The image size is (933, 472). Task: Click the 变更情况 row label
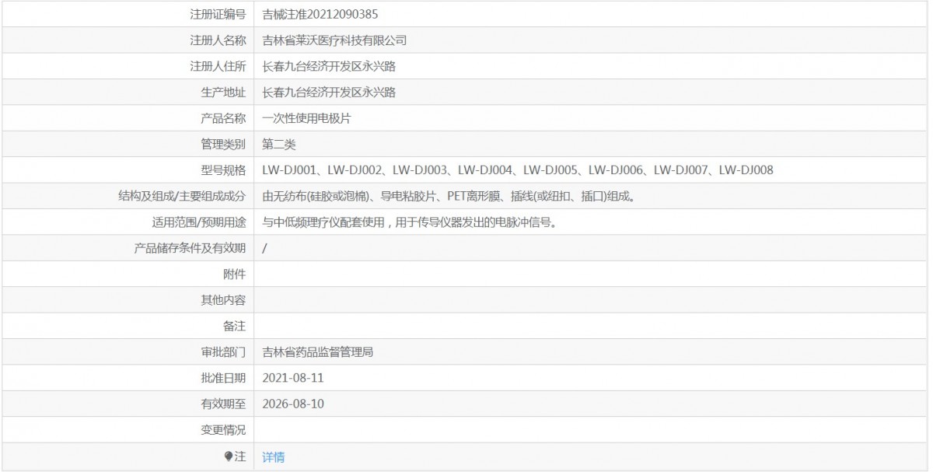[x=223, y=430]
